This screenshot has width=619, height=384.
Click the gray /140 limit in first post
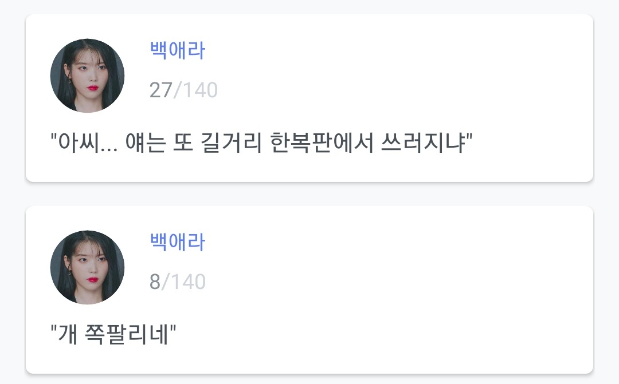(196, 90)
